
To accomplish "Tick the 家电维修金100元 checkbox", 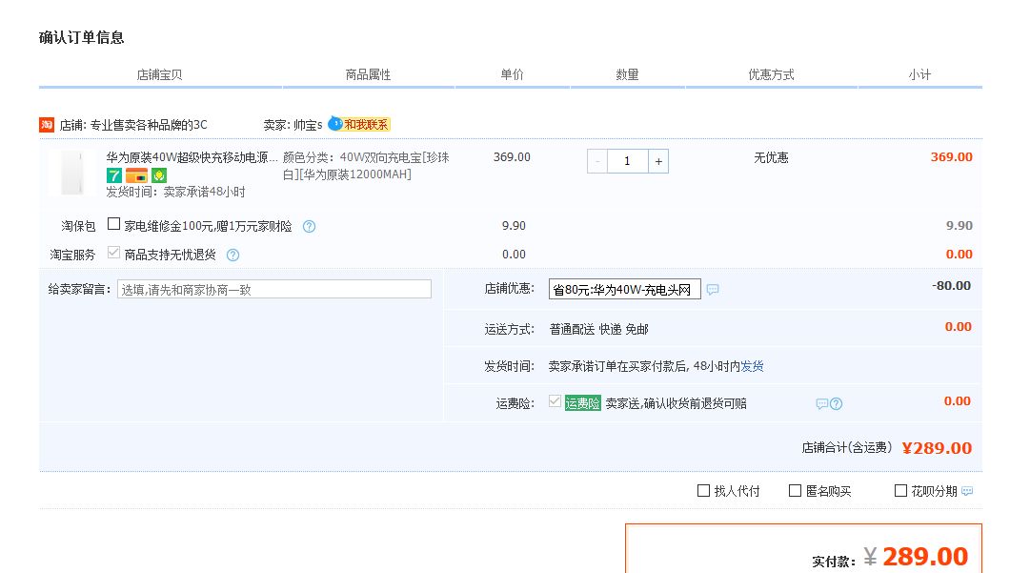I will 113,224.
